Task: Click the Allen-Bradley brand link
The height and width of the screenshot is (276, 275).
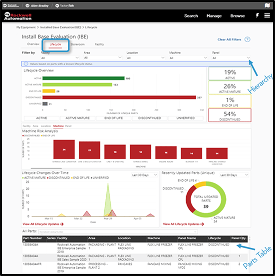Action: (37, 5)
